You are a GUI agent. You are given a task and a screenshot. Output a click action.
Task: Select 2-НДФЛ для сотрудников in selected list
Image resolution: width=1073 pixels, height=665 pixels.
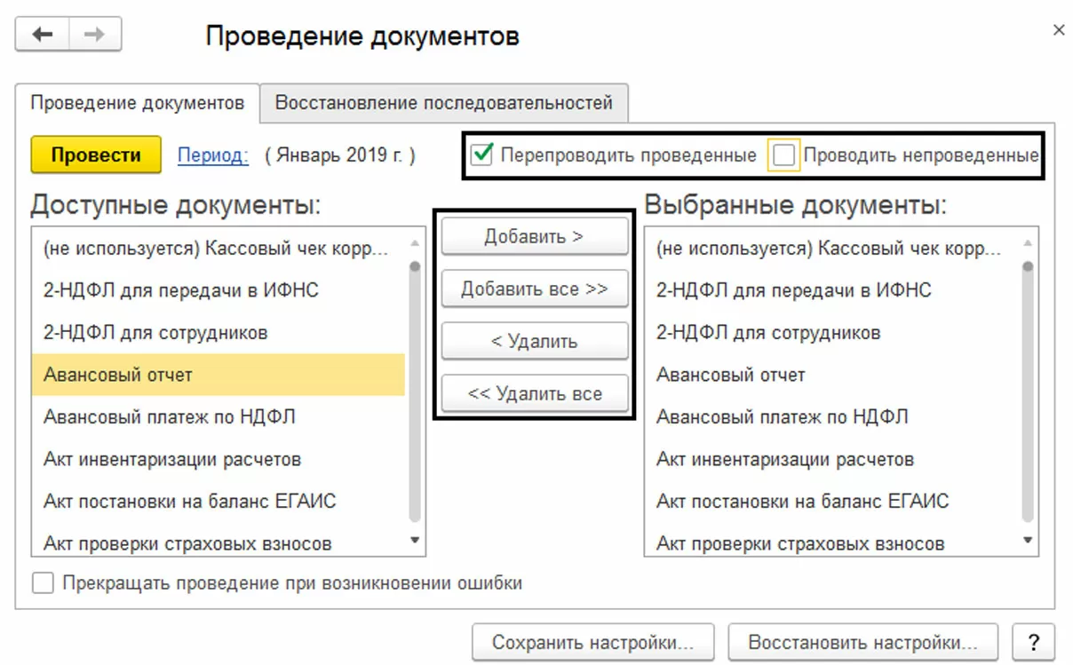point(831,333)
